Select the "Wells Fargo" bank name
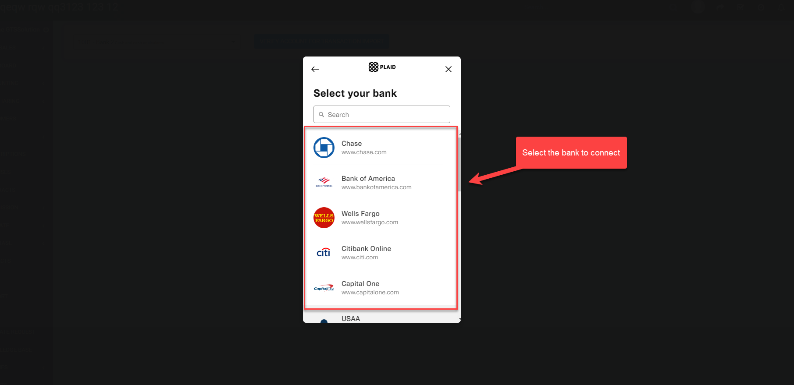Screen dimensions: 794x385 pos(360,214)
